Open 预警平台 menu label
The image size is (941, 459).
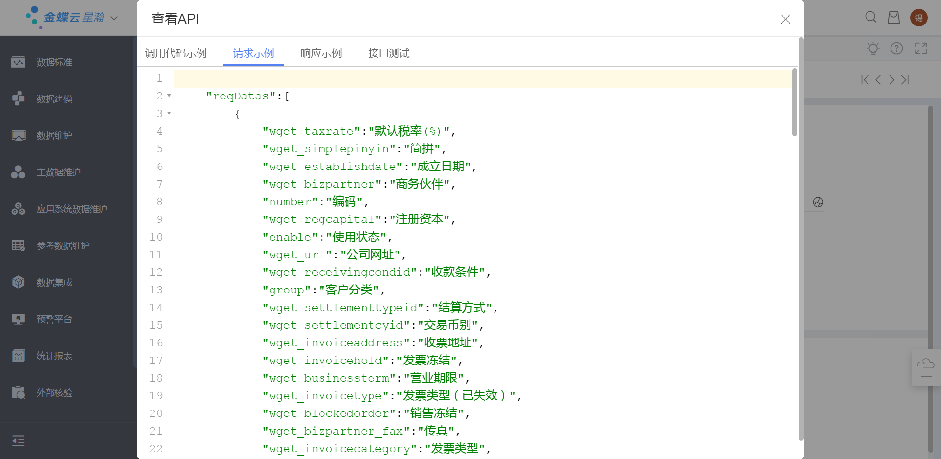click(x=54, y=319)
